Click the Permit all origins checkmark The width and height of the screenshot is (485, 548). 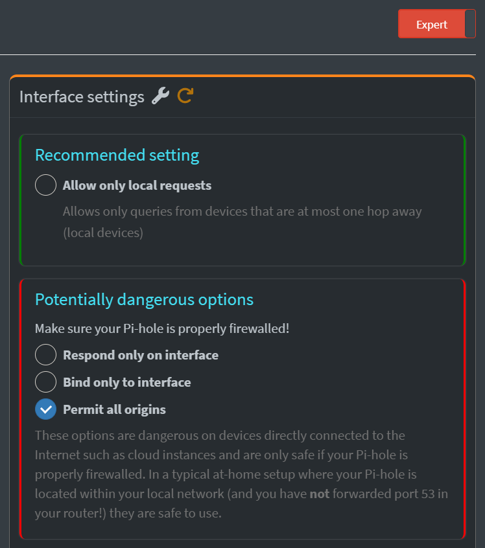click(45, 409)
